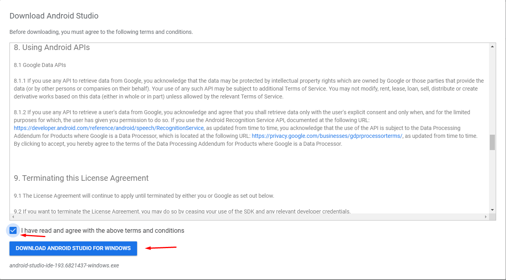
Task: Click the "8.1 Google Data APIs" subheading
Action: point(40,65)
